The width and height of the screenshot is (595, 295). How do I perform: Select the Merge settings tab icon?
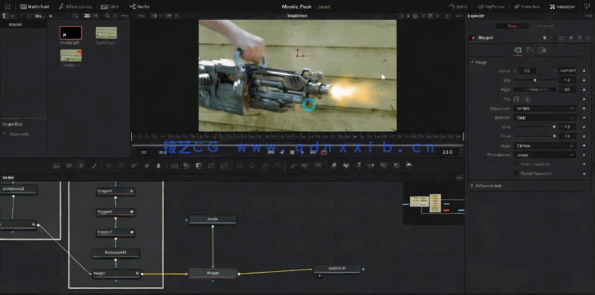tap(518, 50)
